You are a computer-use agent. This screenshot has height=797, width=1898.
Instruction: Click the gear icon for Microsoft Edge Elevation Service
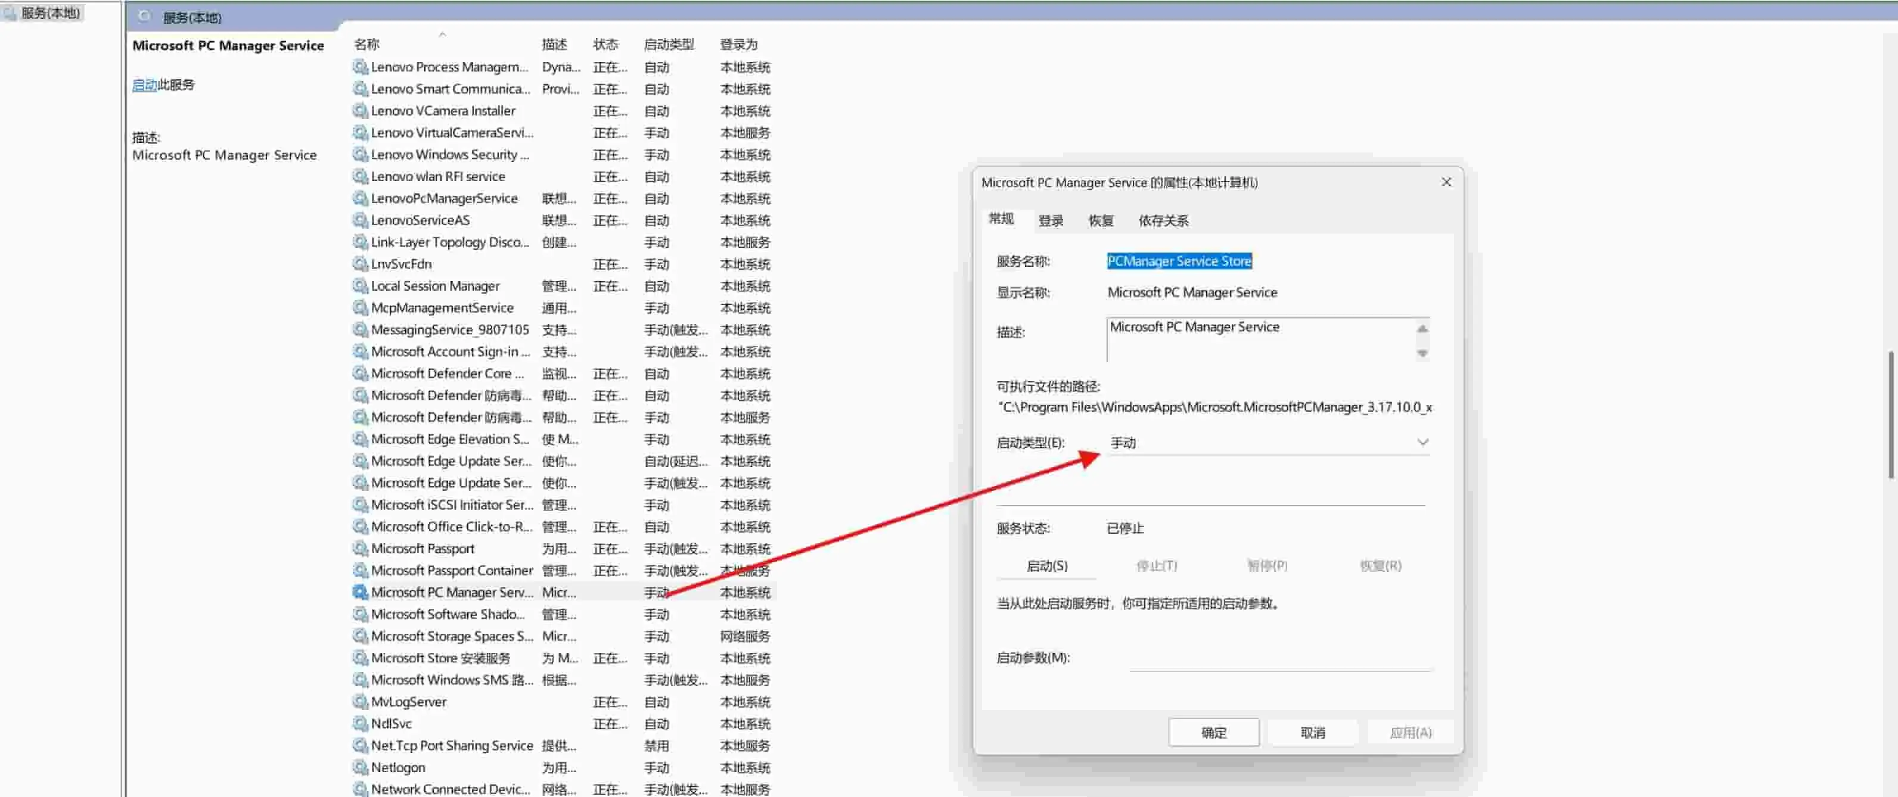[x=359, y=439]
